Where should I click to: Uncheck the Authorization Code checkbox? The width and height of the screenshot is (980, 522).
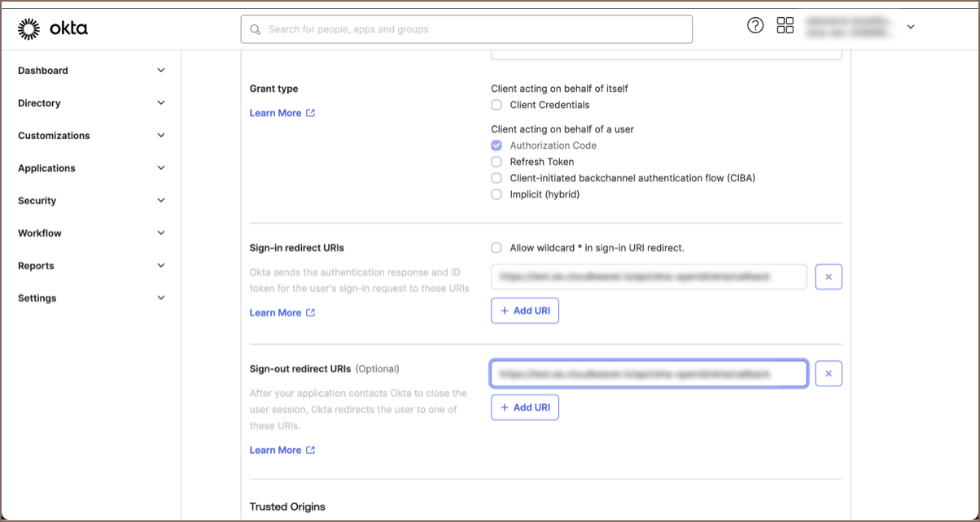click(x=497, y=146)
